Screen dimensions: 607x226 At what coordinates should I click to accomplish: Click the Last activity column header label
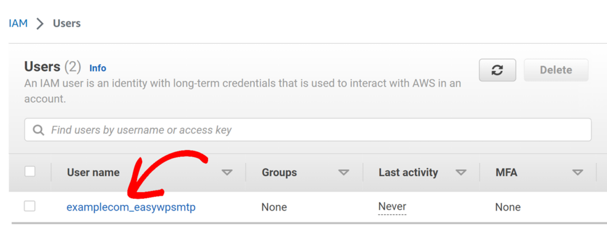coord(408,173)
